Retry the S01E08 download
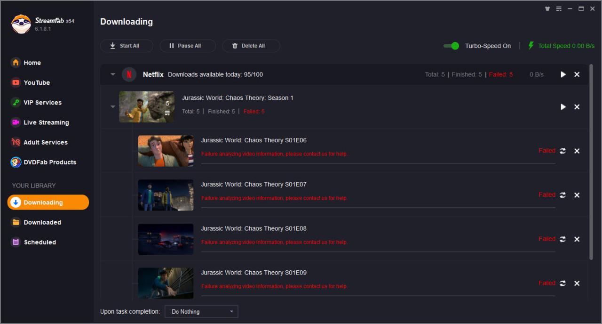602x324 pixels. (x=562, y=239)
